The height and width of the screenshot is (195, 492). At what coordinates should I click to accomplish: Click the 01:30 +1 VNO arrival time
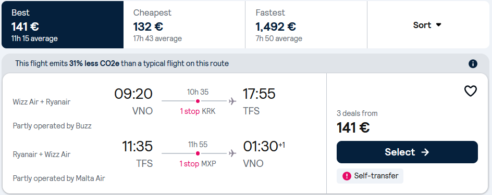(264, 146)
